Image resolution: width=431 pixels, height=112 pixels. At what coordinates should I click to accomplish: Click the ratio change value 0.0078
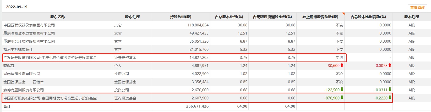381,66
